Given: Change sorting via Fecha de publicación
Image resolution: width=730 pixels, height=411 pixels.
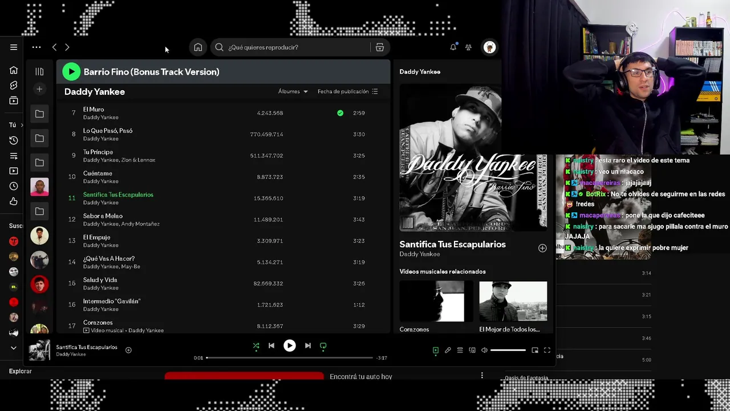Looking at the screenshot, I should [x=347, y=91].
